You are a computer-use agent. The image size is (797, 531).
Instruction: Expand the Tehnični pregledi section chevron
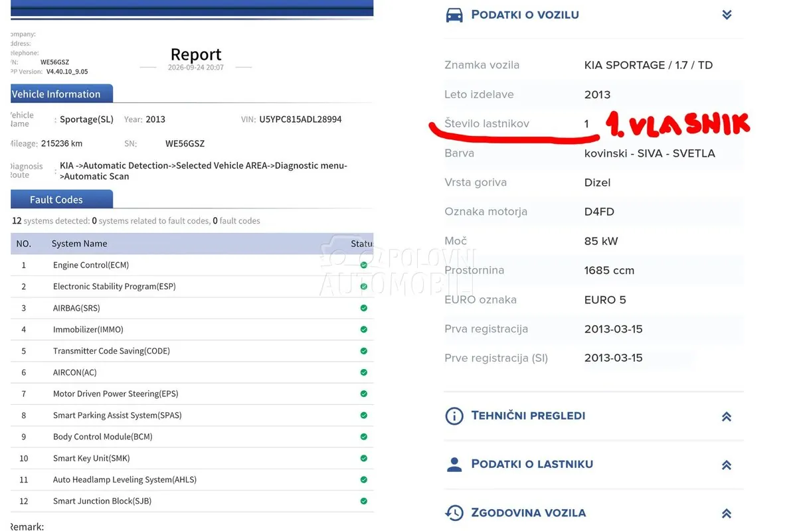pyautogui.click(x=727, y=417)
